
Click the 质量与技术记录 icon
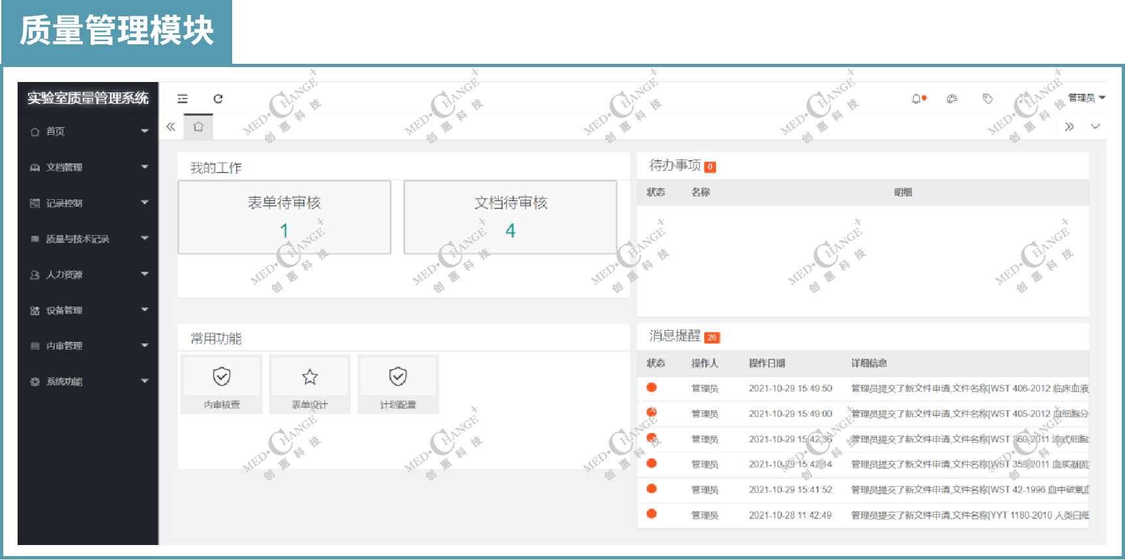35,239
